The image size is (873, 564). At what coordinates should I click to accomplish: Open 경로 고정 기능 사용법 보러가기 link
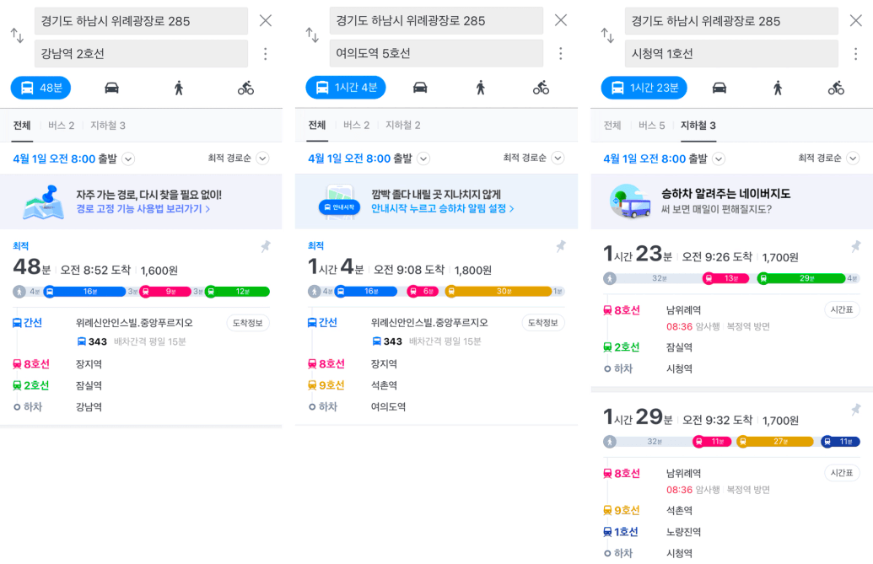143,209
